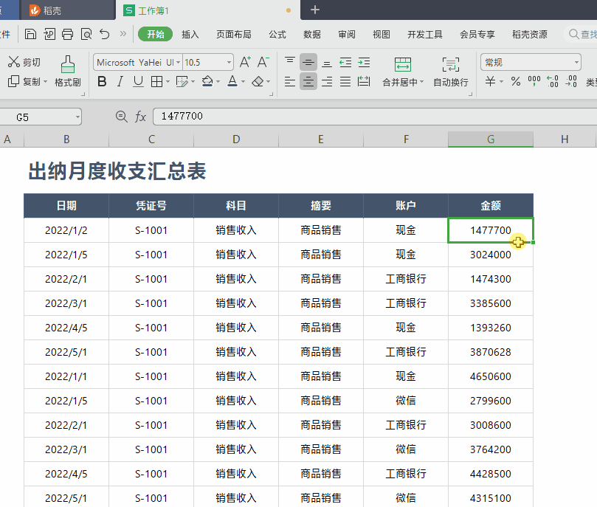The image size is (597, 507).
Task: Switch to the 公式 ribbon tab
Action: 277,34
